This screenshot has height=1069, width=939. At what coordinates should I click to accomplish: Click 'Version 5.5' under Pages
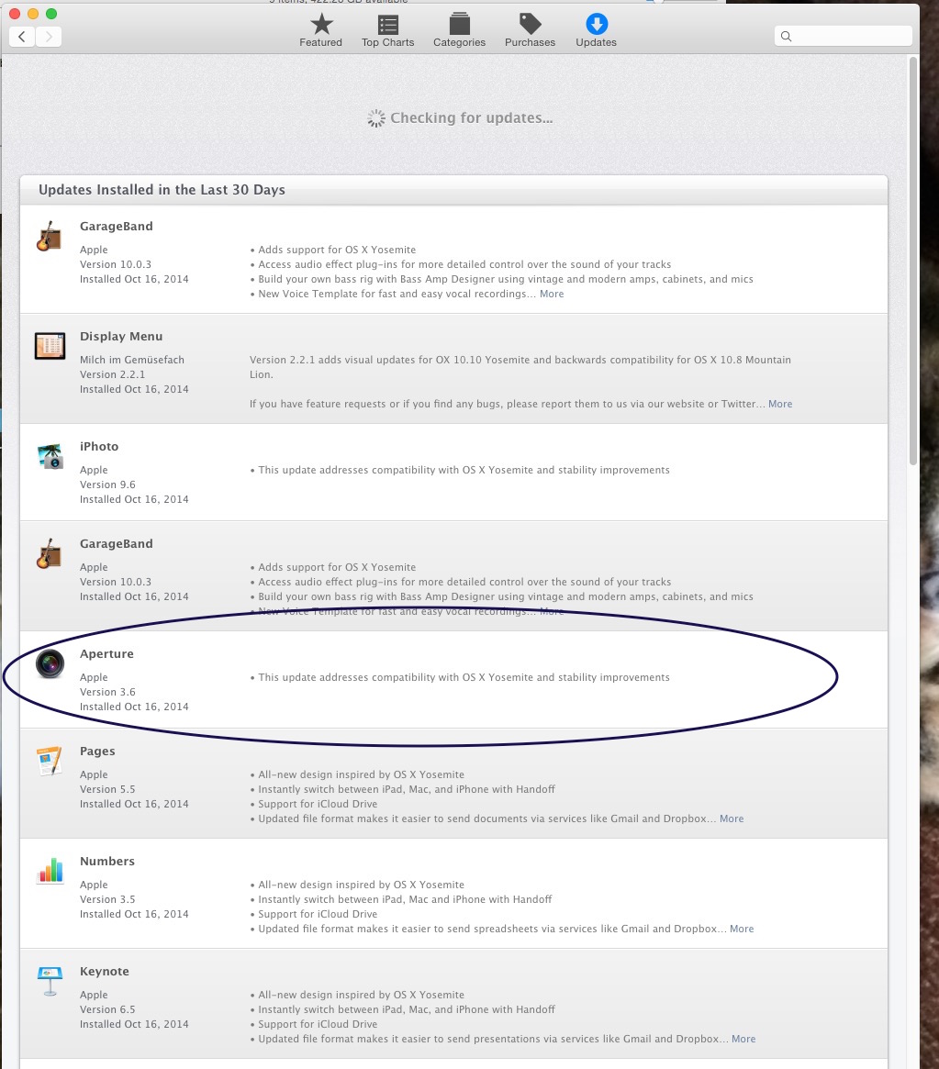107,789
